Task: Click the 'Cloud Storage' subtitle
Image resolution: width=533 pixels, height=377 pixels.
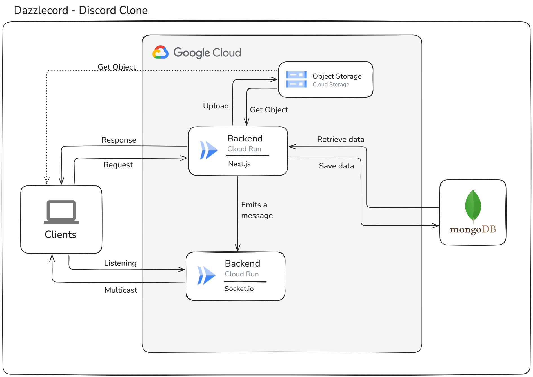Action: point(331,84)
